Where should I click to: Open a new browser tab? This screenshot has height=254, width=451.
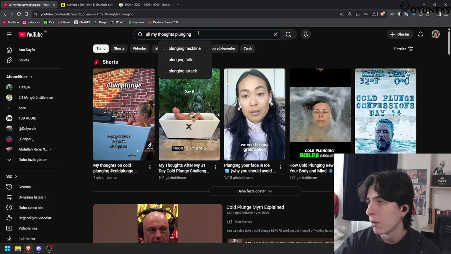178,5
